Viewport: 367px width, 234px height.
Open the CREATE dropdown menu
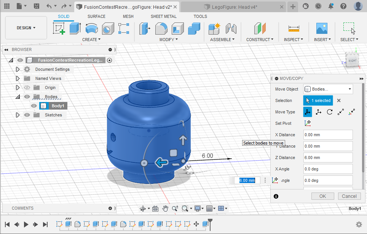tap(91, 40)
